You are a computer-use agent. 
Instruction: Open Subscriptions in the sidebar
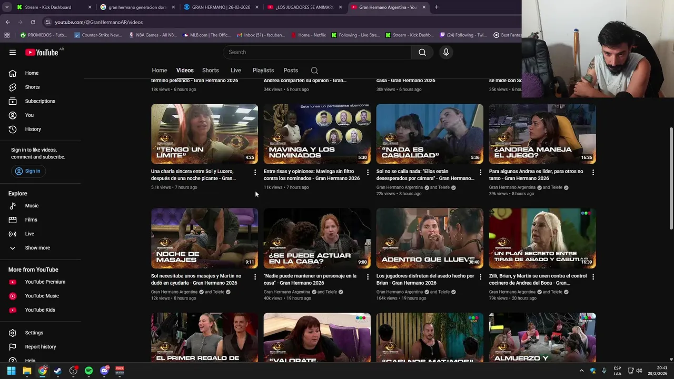tap(41, 101)
